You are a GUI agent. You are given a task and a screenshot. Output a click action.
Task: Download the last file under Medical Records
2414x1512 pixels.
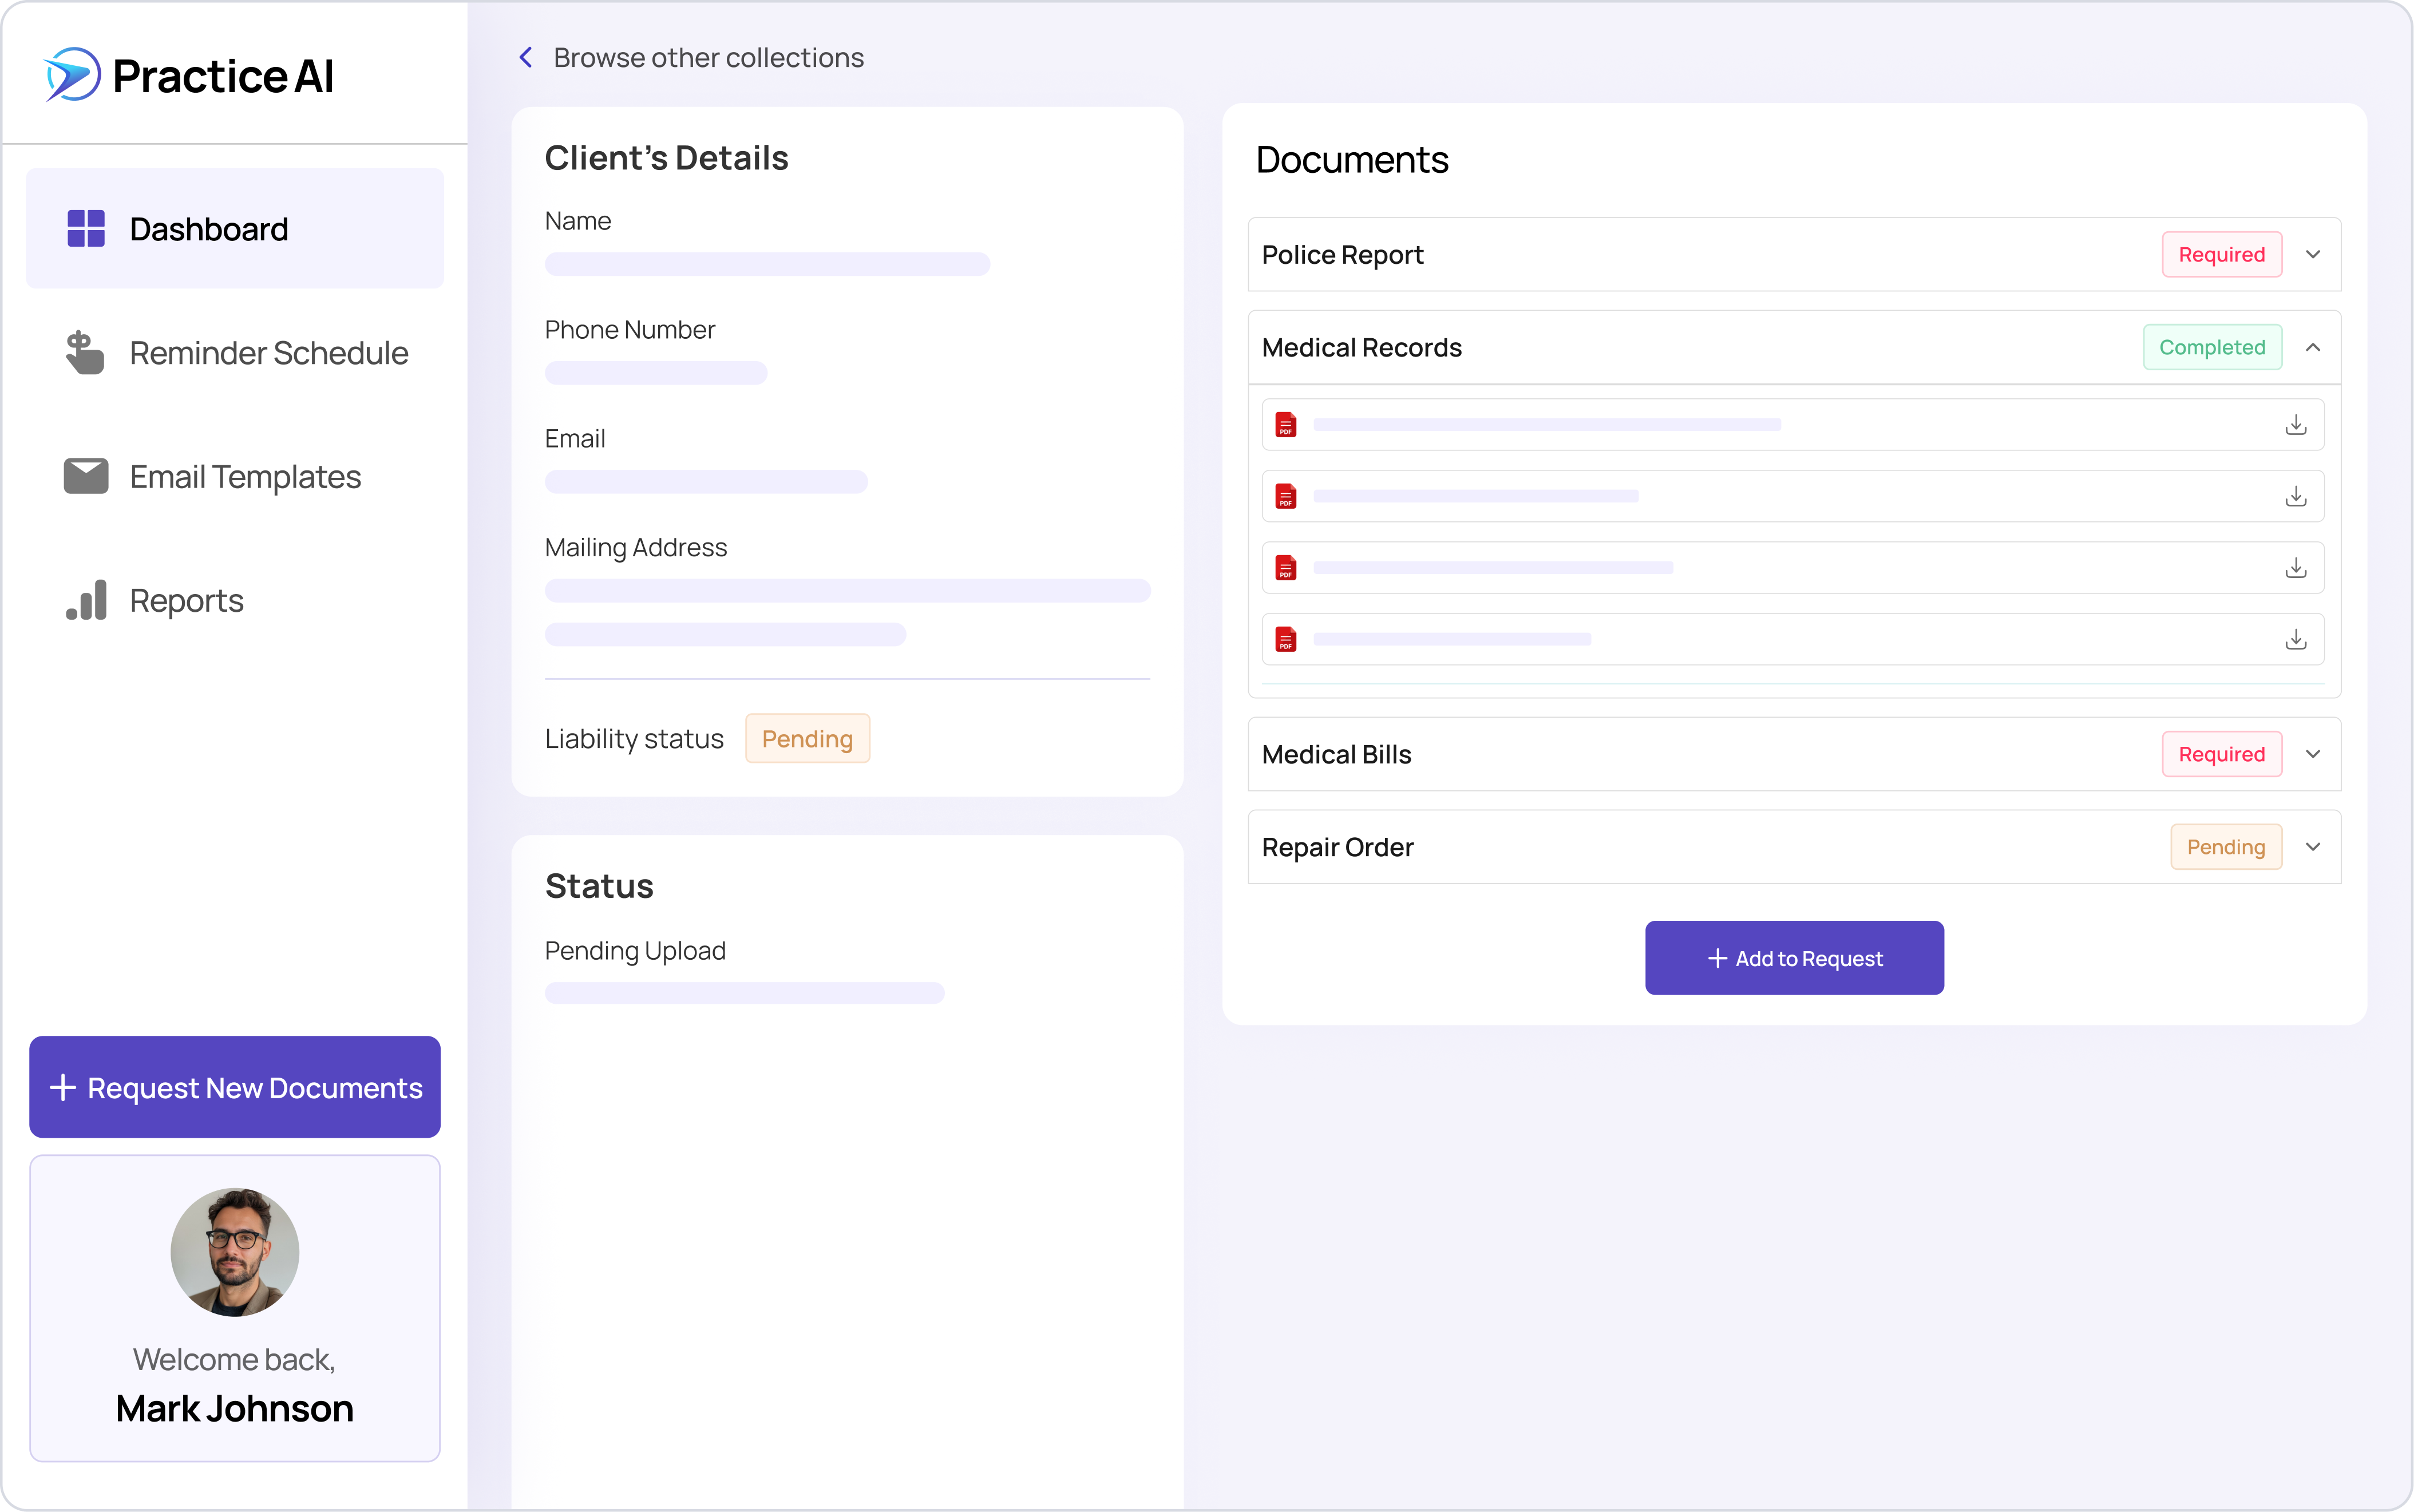point(2296,639)
